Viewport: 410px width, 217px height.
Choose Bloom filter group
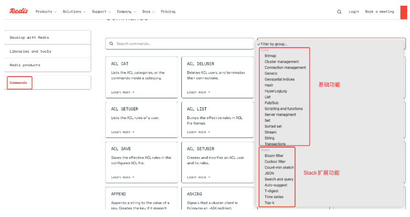coord(274,156)
